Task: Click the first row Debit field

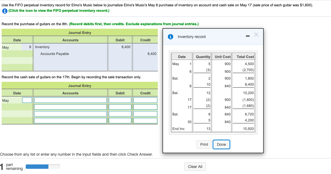Action: click(120, 100)
